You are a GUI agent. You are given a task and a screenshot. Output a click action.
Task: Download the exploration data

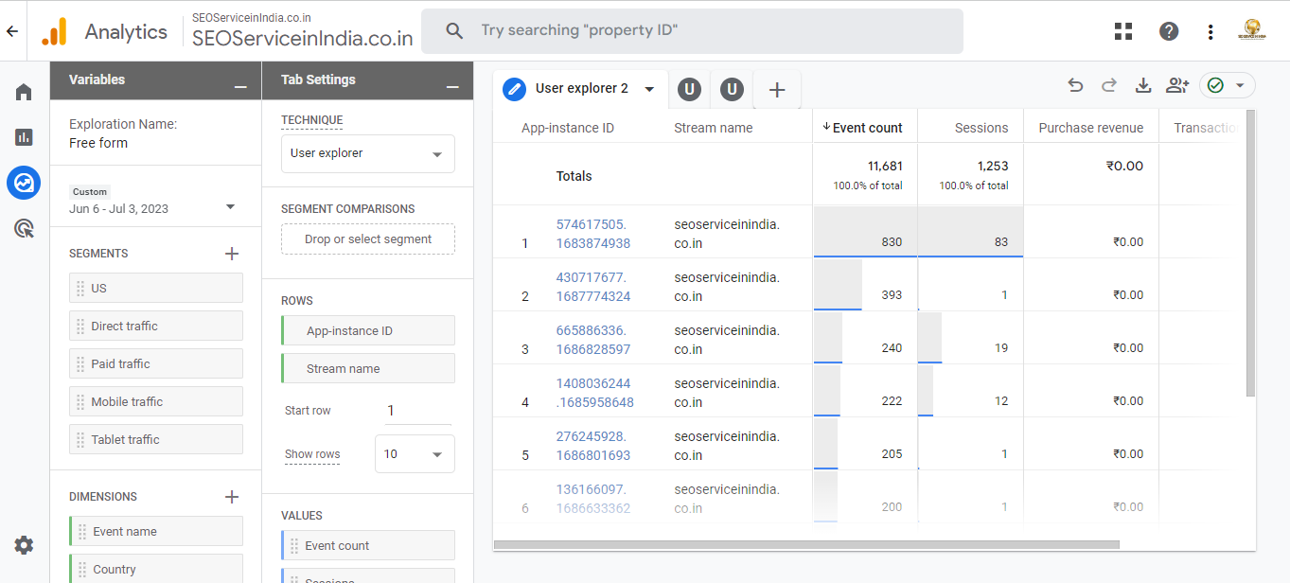click(x=1143, y=86)
